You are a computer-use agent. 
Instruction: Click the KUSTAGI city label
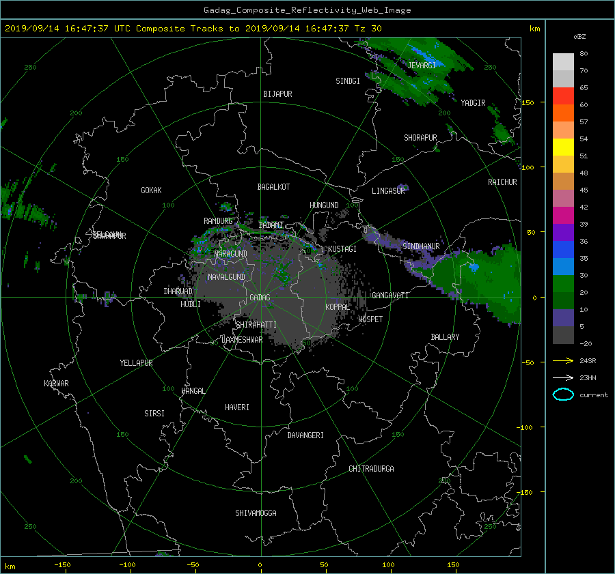pyautogui.click(x=342, y=249)
